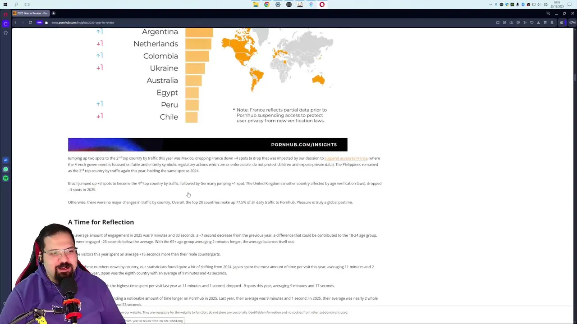Reload the current page
The image size is (577, 324).
click(x=30, y=22)
